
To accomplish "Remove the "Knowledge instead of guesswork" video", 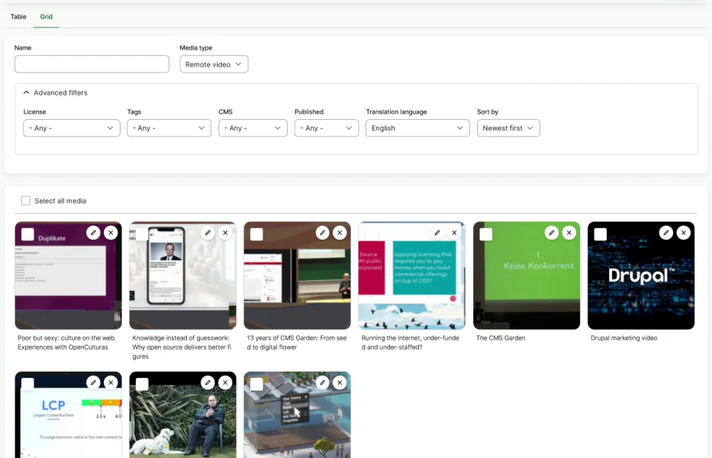I will tap(225, 233).
